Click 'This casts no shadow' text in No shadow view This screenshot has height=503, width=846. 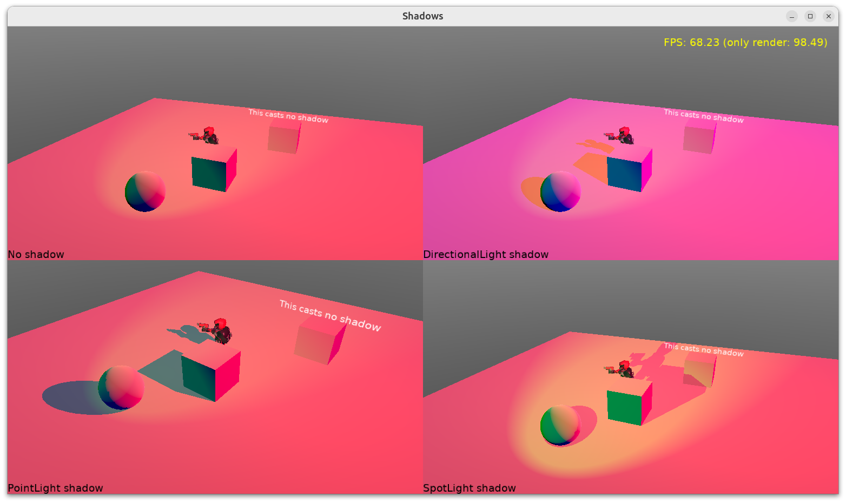coord(288,116)
